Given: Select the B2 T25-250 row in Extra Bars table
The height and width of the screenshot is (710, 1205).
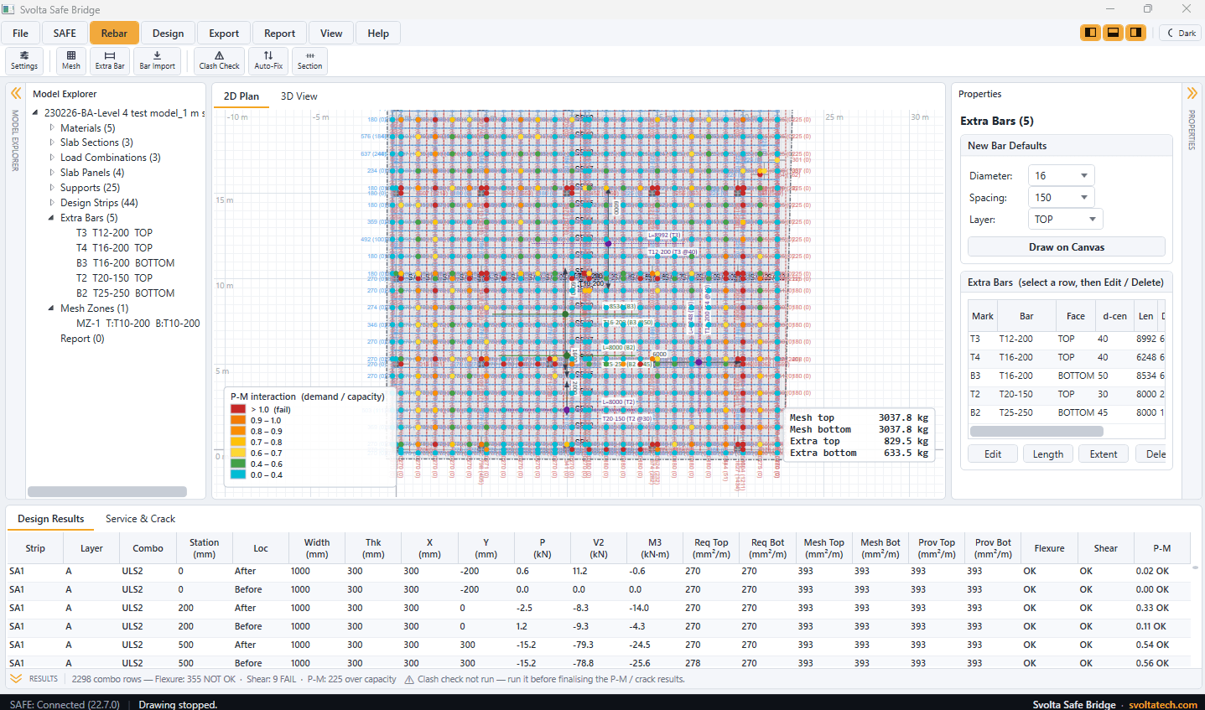Looking at the screenshot, I should tap(1066, 412).
